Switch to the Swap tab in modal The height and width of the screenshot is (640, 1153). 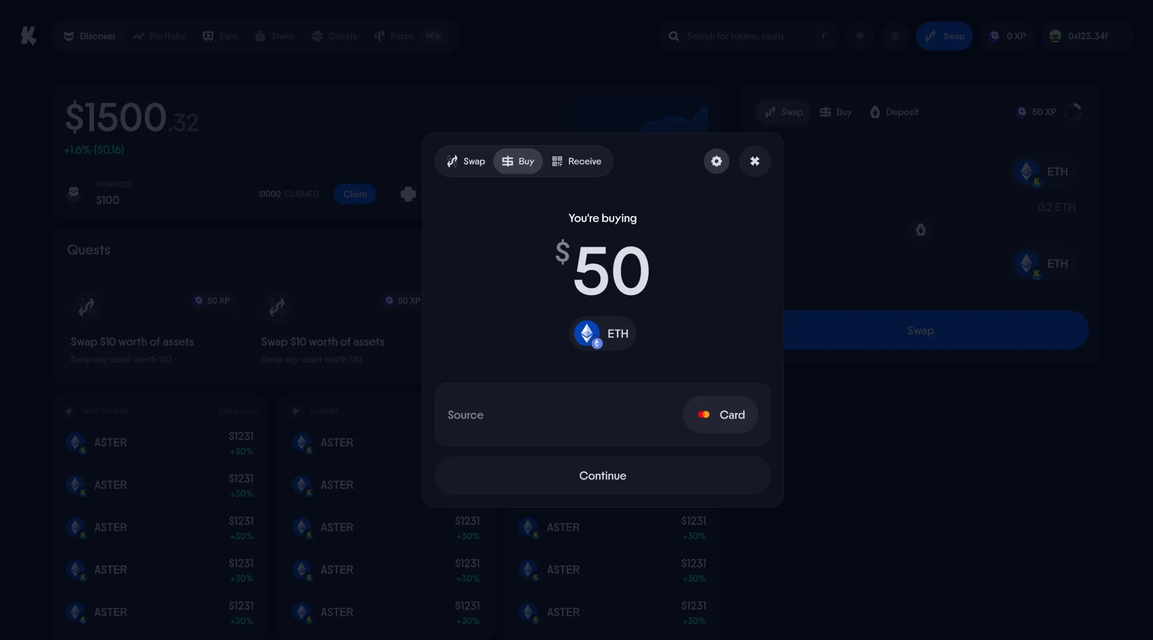[x=466, y=161]
